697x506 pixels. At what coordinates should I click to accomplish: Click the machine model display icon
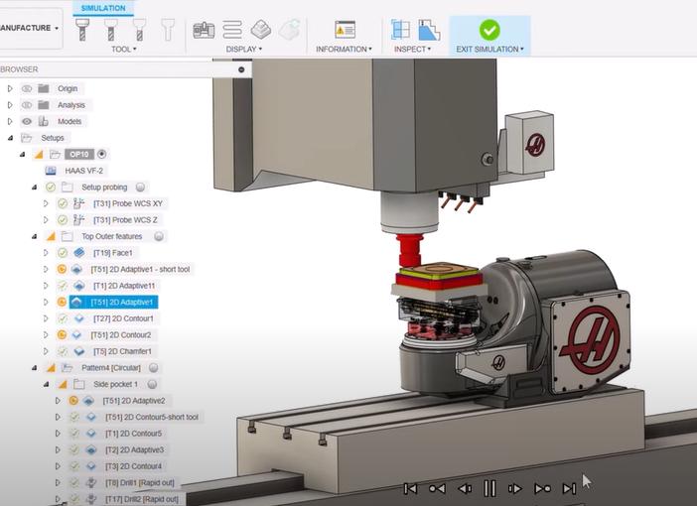pyautogui.click(x=204, y=30)
